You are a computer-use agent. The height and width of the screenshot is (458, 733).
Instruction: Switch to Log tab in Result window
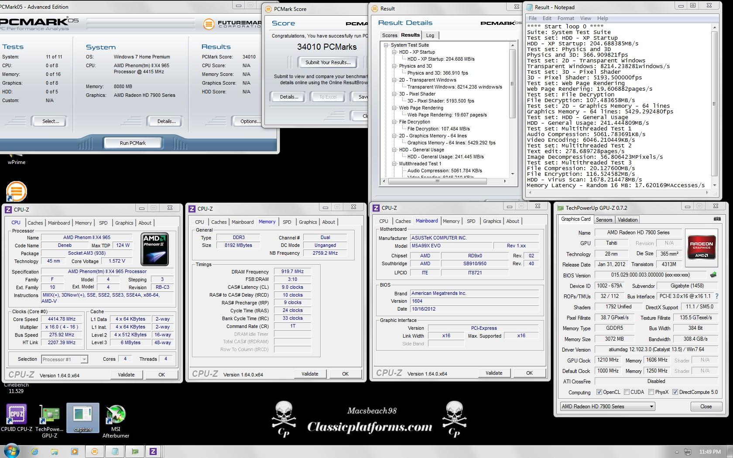(430, 35)
